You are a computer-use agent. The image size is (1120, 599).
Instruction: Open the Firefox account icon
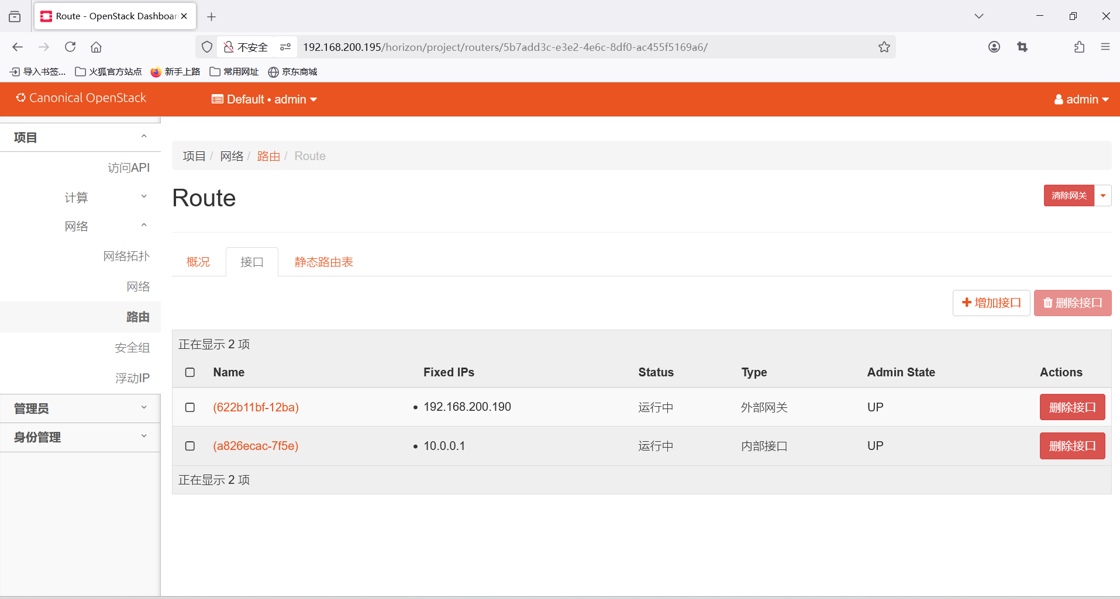click(994, 47)
